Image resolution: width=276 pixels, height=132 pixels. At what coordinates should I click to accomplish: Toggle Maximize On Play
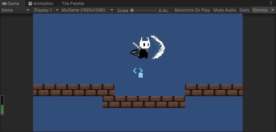(192, 10)
